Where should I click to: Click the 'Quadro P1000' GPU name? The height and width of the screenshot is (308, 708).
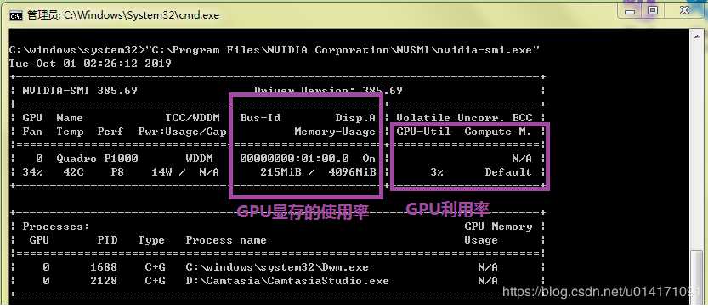click(97, 159)
